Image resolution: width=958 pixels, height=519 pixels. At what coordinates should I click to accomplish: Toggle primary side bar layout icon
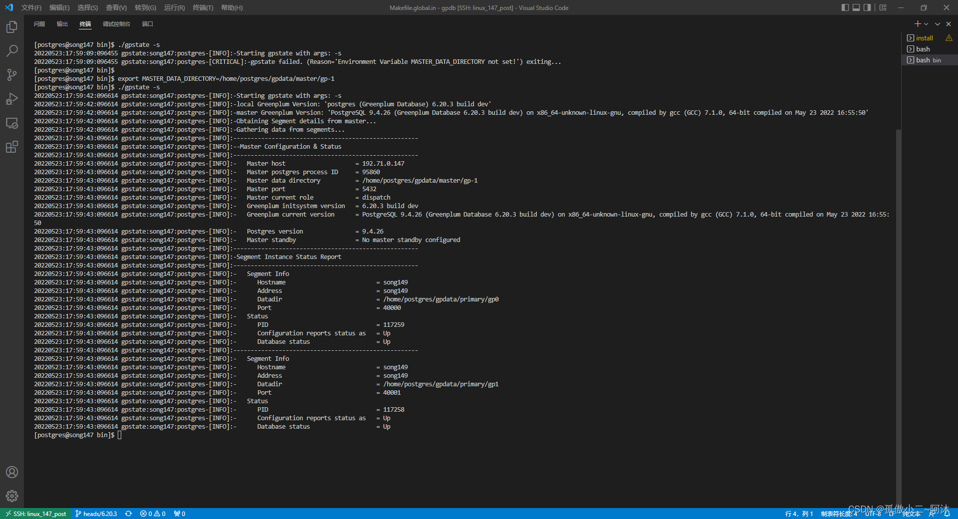[x=845, y=7]
